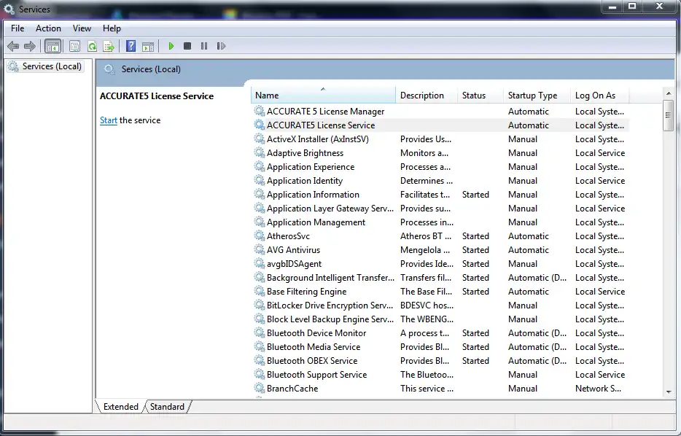Screen dimensions: 681x436
Task: Refresh the services list via toolbar icon
Action: tap(92, 46)
